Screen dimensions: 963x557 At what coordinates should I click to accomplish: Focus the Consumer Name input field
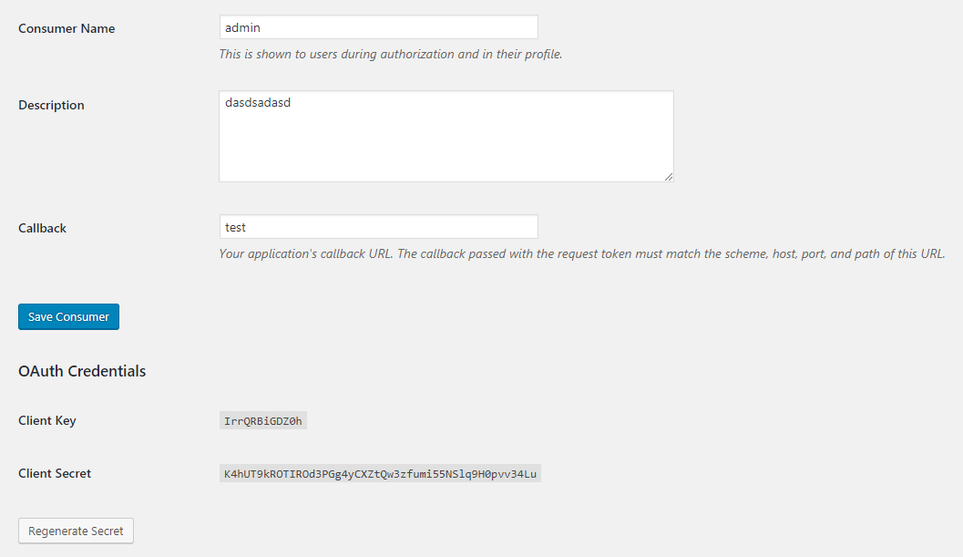(x=378, y=27)
